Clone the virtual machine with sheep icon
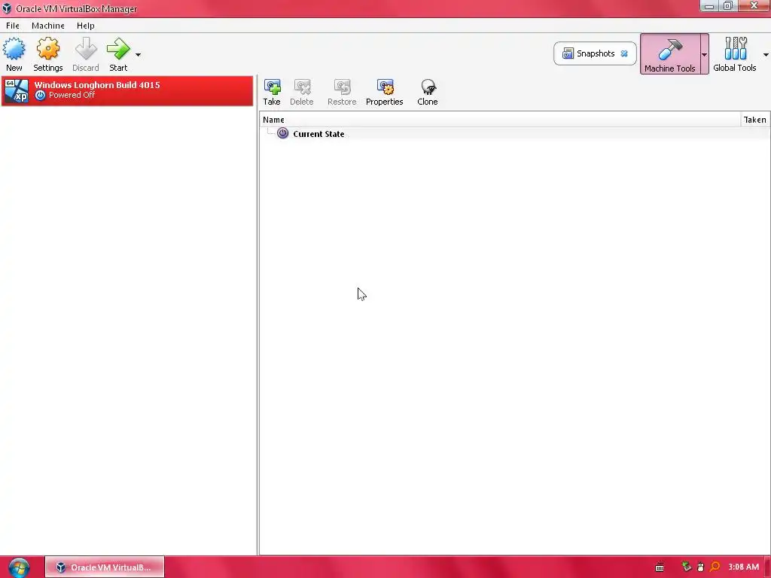Screen dimensions: 771x578 pyautogui.click(x=428, y=92)
